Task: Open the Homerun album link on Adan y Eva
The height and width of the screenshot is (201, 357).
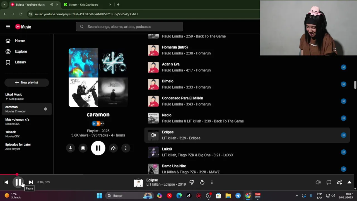Action: pos(203,70)
